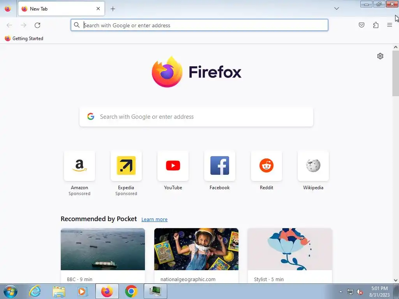Click the Recommended by Pocket heading
The image size is (399, 299).
[x=99, y=219]
